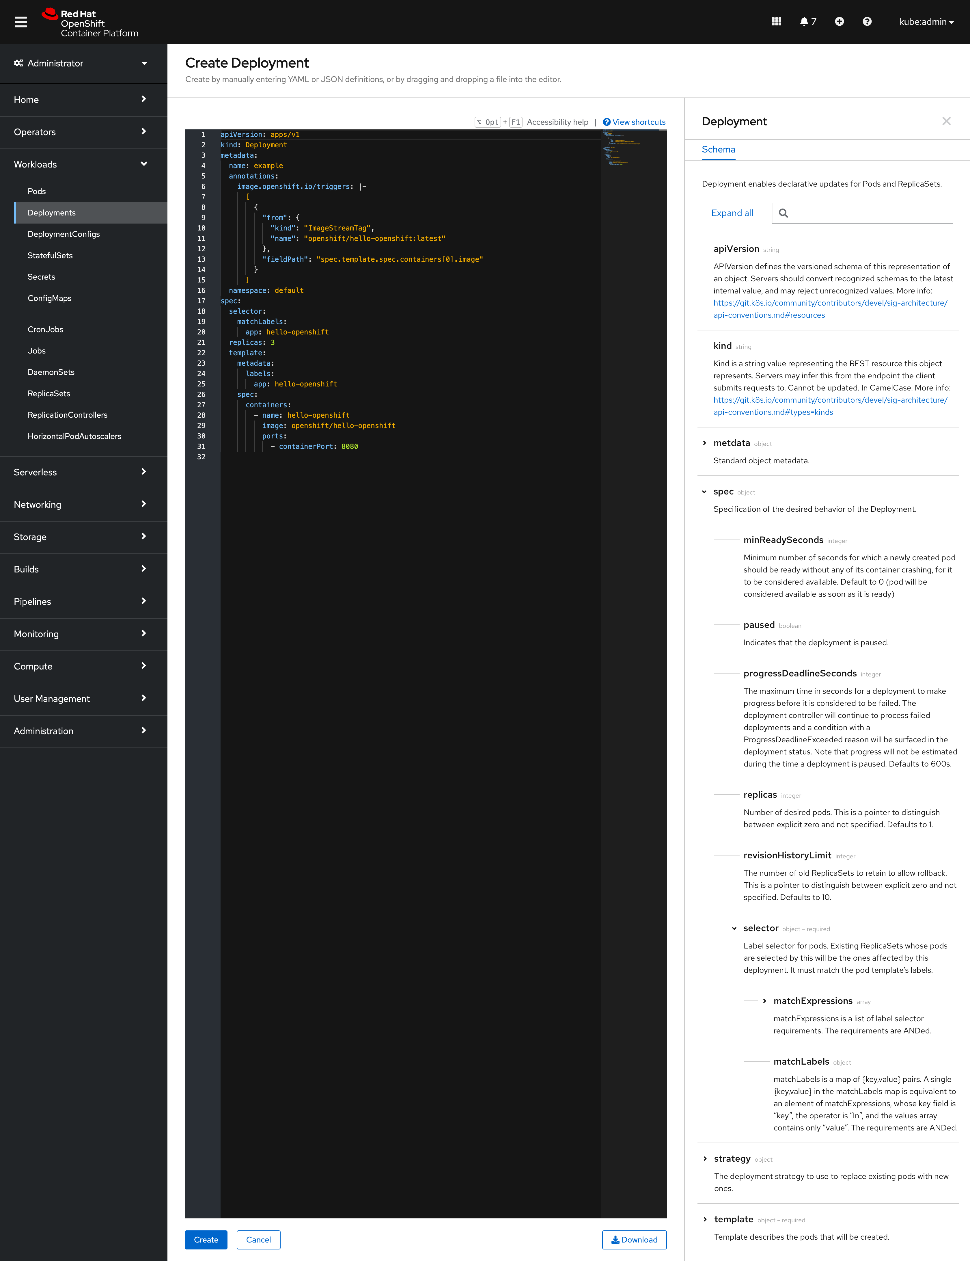Open the help question mark icon
Screen dimensions: 970x1261
point(867,21)
